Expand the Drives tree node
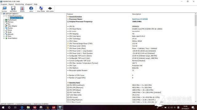 (x=4, y=30)
